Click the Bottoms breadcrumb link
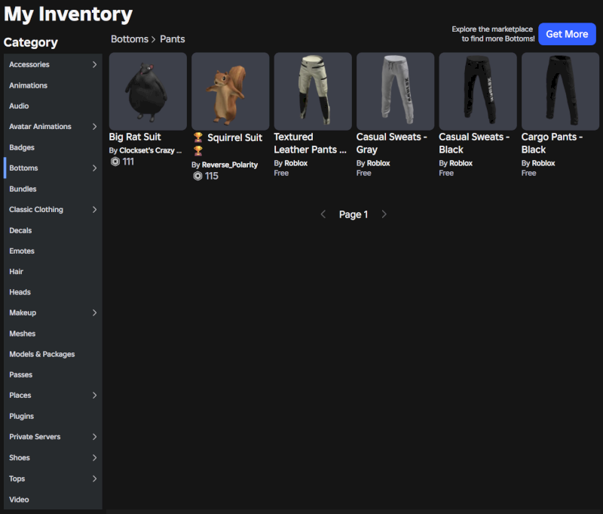 tap(130, 39)
